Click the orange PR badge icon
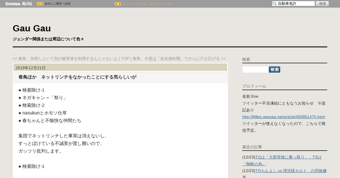 click(40, 4)
